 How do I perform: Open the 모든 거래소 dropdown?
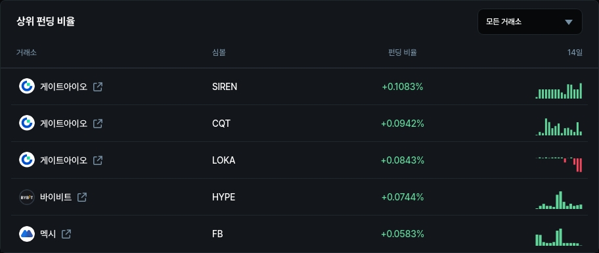(x=529, y=22)
